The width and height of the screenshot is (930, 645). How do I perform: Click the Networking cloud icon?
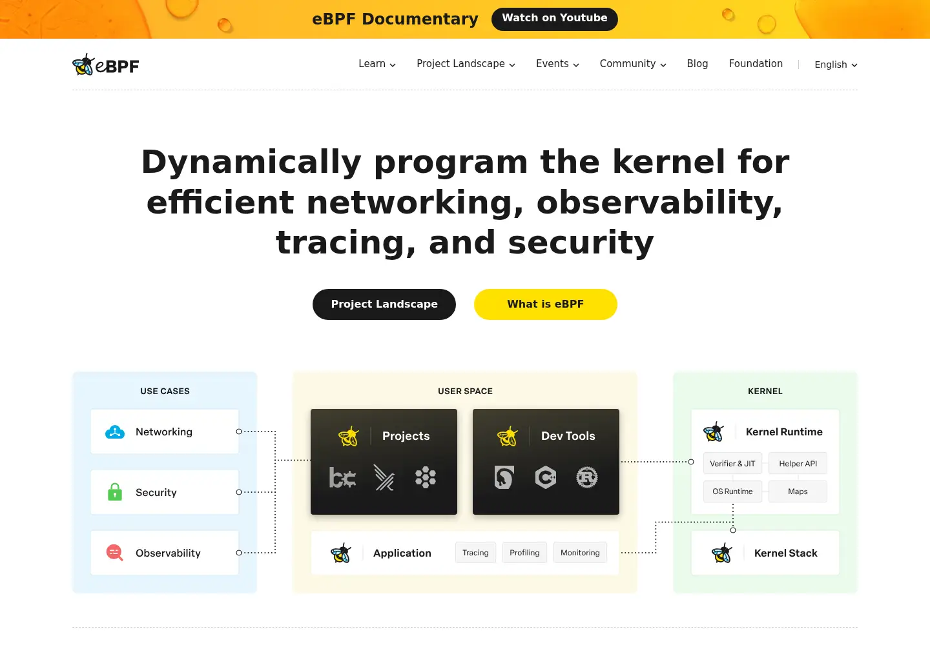[115, 432]
